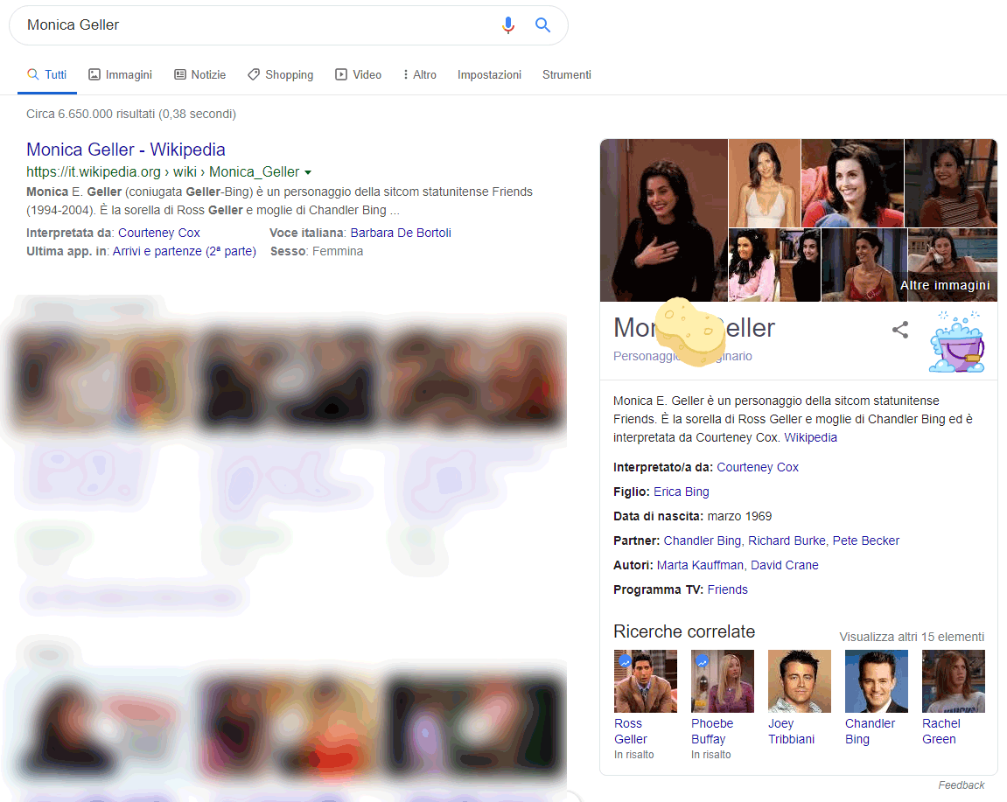
Task: Open the Marta Kauffman author link
Action: [x=700, y=565]
